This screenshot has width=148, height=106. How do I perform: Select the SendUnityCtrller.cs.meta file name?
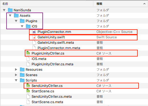pyautogui.click(x=52, y=97)
